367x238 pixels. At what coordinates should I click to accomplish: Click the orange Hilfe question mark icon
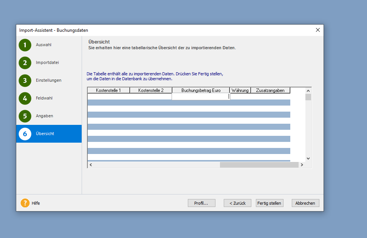pos(25,203)
